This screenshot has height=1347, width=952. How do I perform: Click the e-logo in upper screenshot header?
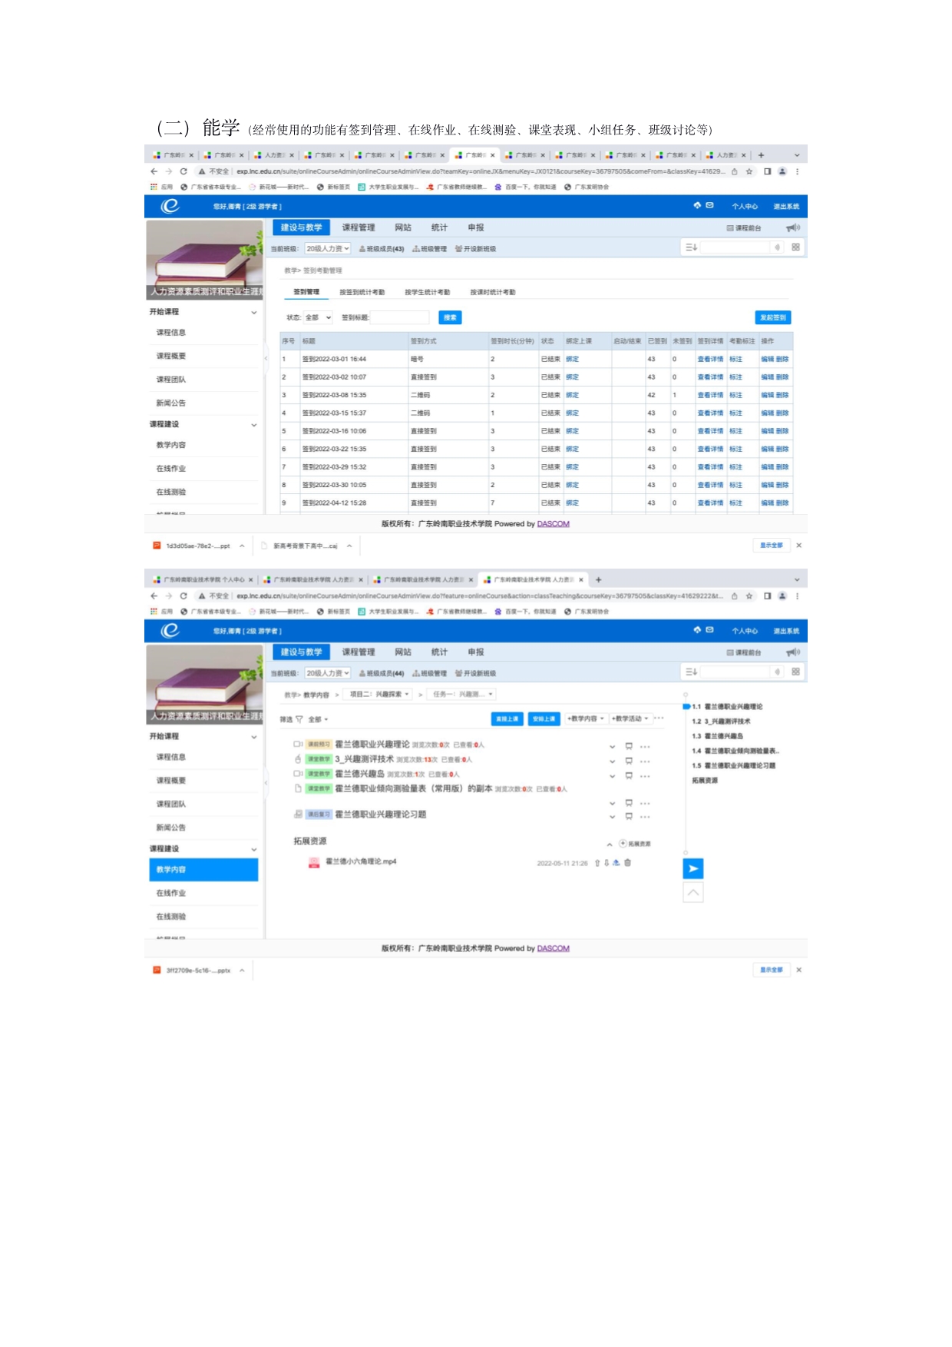coord(170,206)
